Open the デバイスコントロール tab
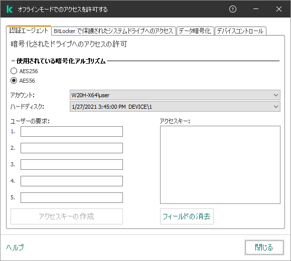The width and height of the screenshot is (291, 261). point(240,31)
